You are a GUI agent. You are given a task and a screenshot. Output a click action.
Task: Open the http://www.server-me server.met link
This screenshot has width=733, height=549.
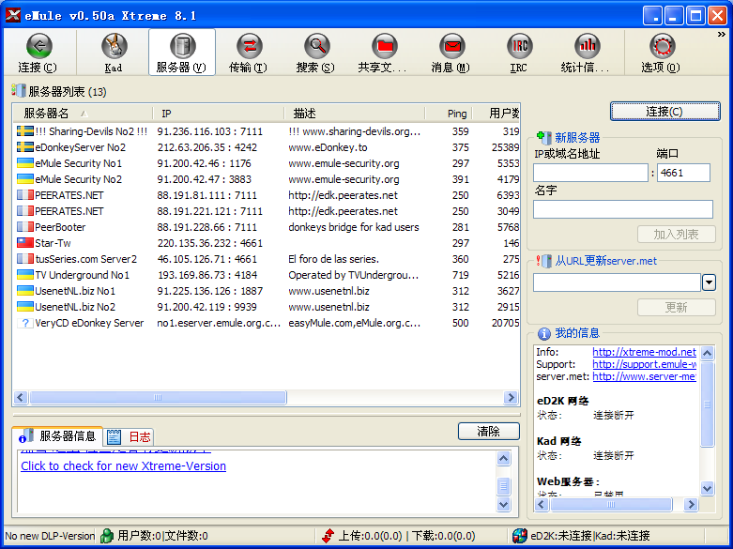click(x=644, y=376)
